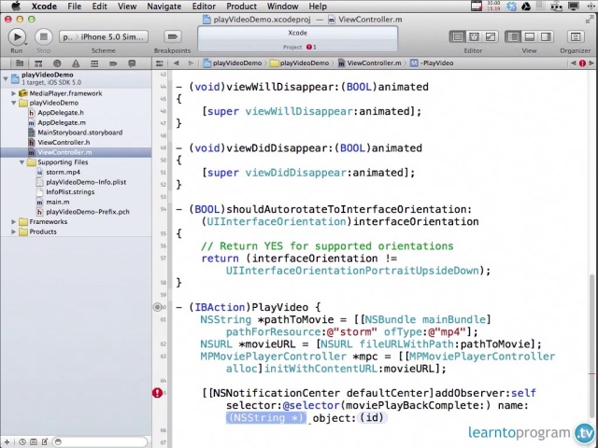
Task: Toggle the debug area visibility
Action: pos(530,37)
